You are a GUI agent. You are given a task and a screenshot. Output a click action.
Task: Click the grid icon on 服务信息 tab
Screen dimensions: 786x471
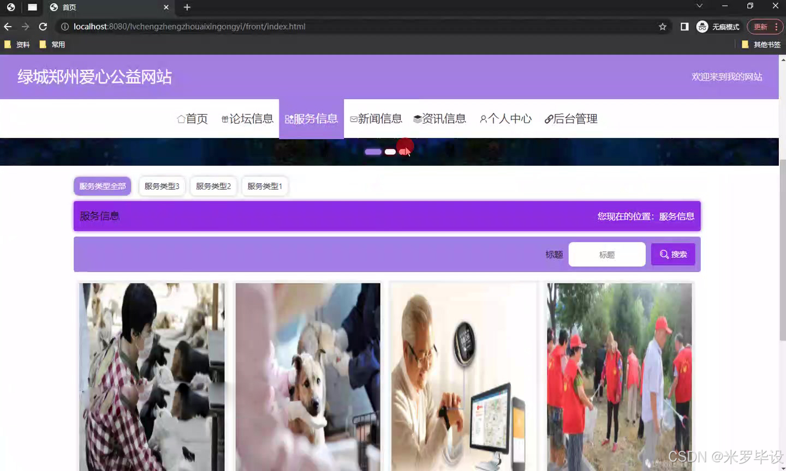pyautogui.click(x=288, y=118)
